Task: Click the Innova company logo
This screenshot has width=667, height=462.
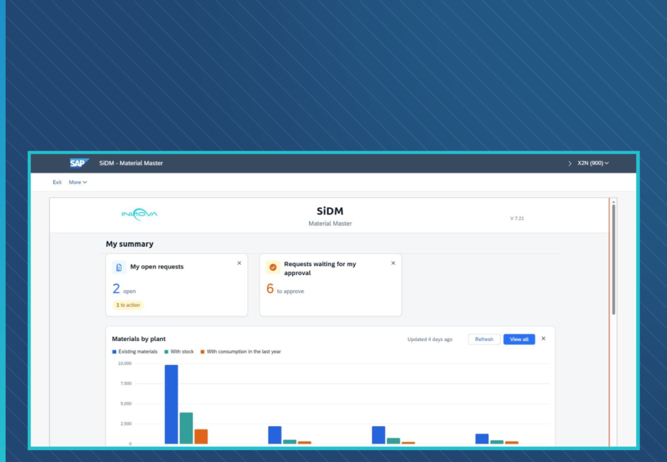Action: point(139,214)
